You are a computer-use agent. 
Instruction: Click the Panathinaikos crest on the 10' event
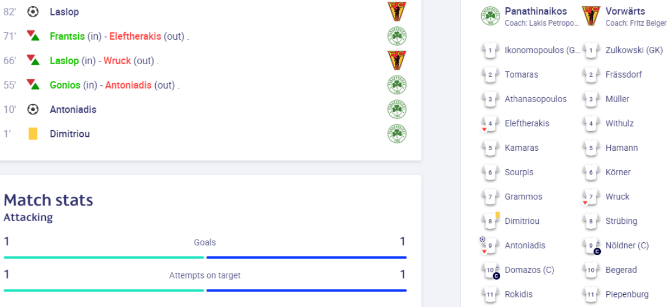pyautogui.click(x=397, y=109)
